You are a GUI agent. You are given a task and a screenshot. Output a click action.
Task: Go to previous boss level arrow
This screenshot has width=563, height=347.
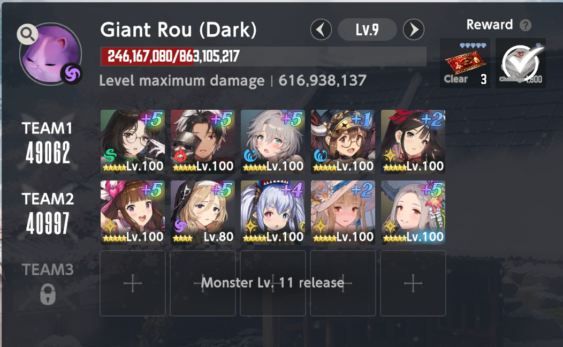click(321, 29)
